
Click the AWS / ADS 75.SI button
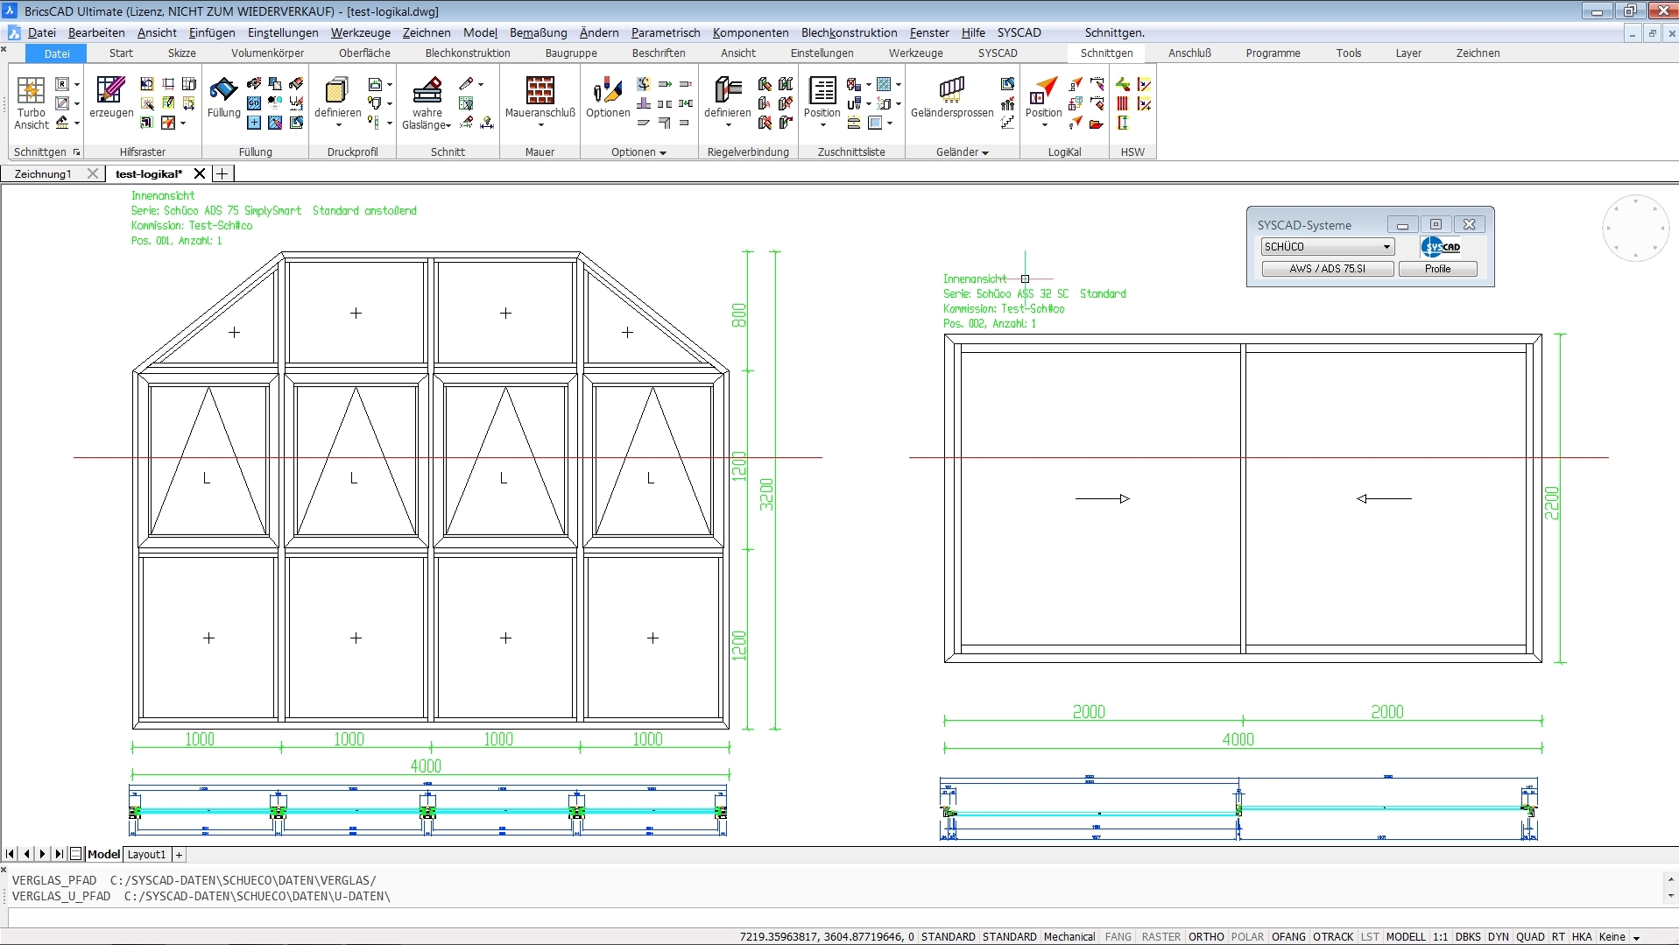pyautogui.click(x=1327, y=269)
